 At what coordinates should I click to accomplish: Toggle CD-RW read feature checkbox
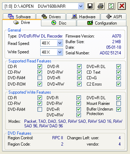coord(40,72)
